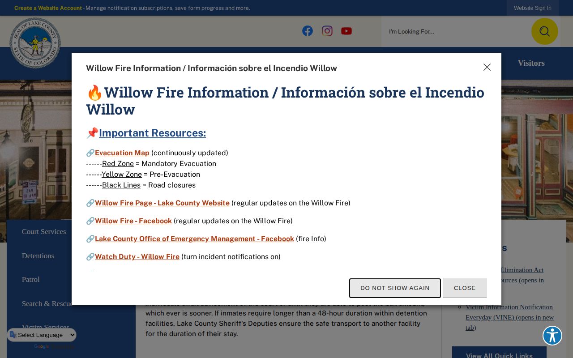Select Detentions in the sidebar menu
This screenshot has width=573, height=358.
pyautogui.click(x=38, y=256)
